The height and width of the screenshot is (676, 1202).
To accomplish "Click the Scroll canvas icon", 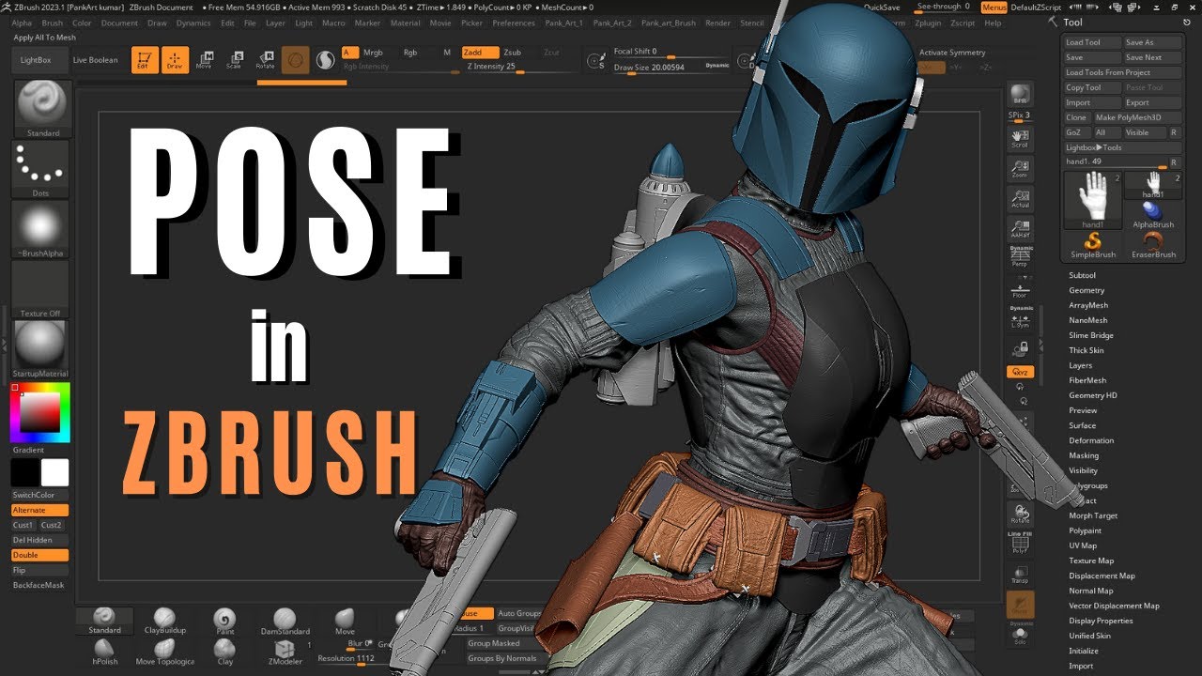I will tap(1019, 138).
